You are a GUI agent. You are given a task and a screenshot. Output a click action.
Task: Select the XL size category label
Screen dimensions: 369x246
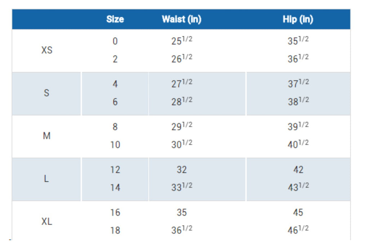[x=47, y=222]
